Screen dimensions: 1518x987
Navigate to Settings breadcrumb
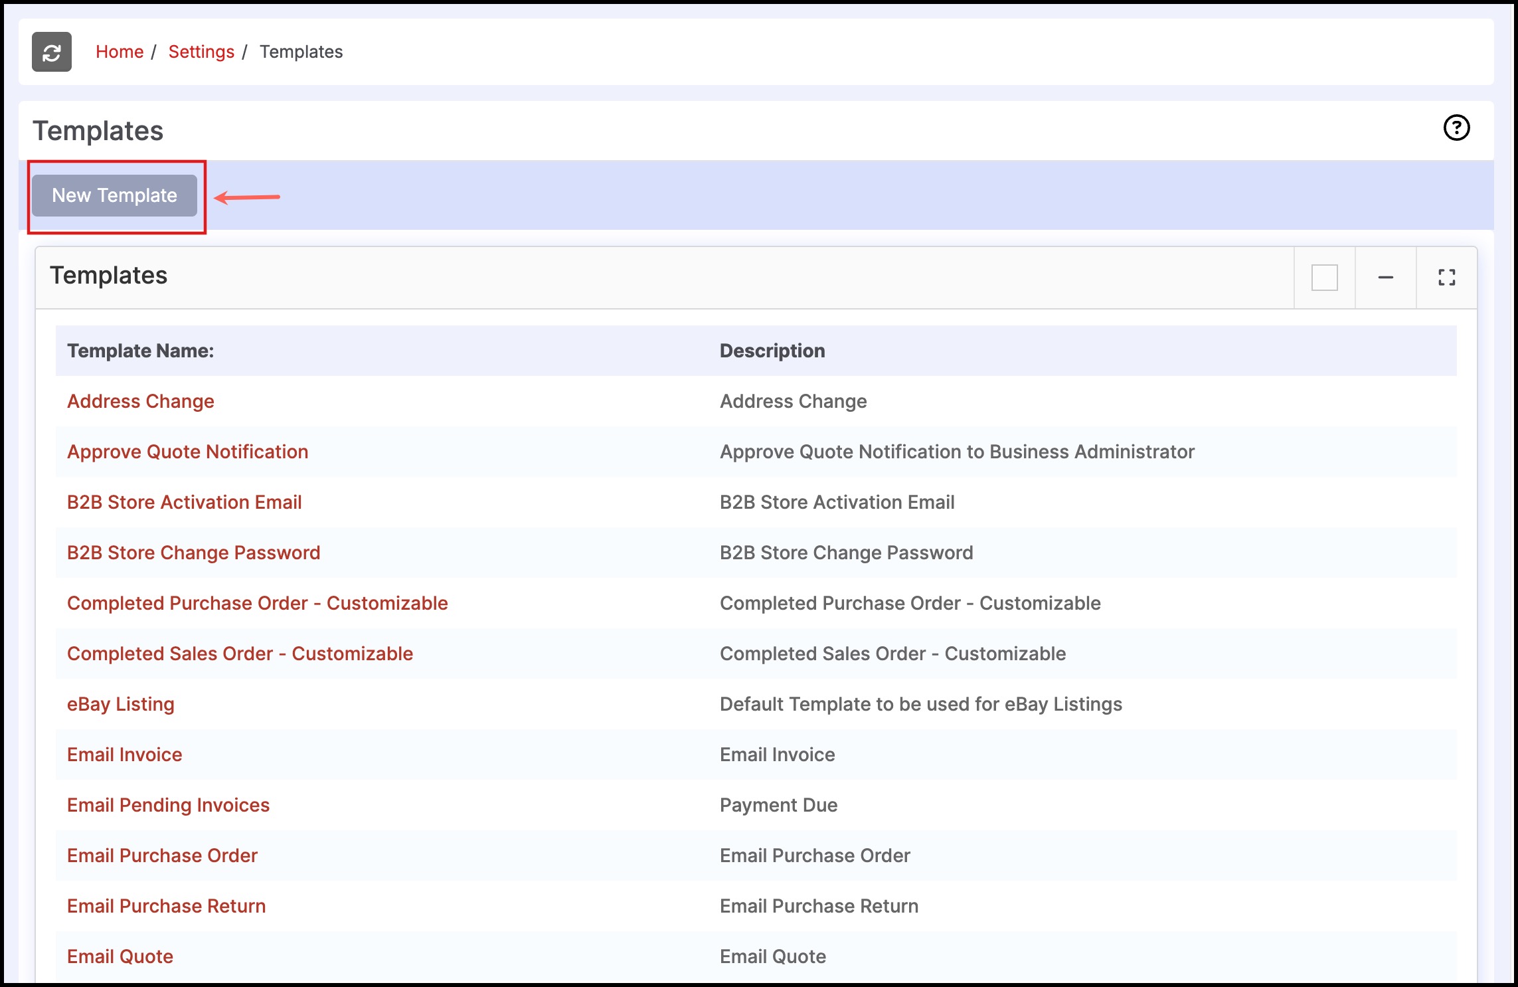pyautogui.click(x=201, y=52)
